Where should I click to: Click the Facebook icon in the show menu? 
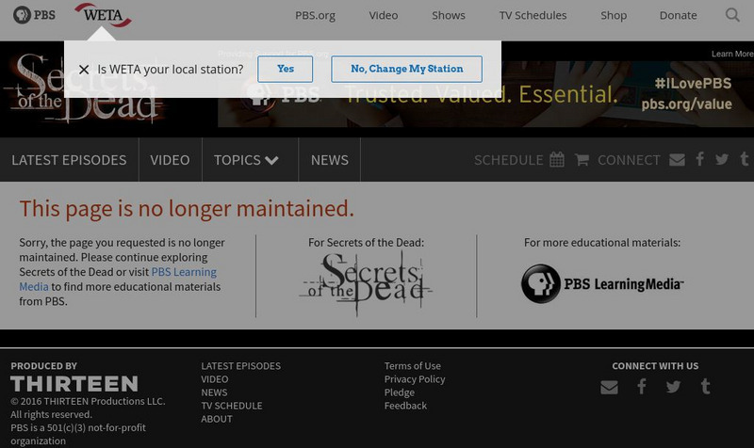coord(700,159)
